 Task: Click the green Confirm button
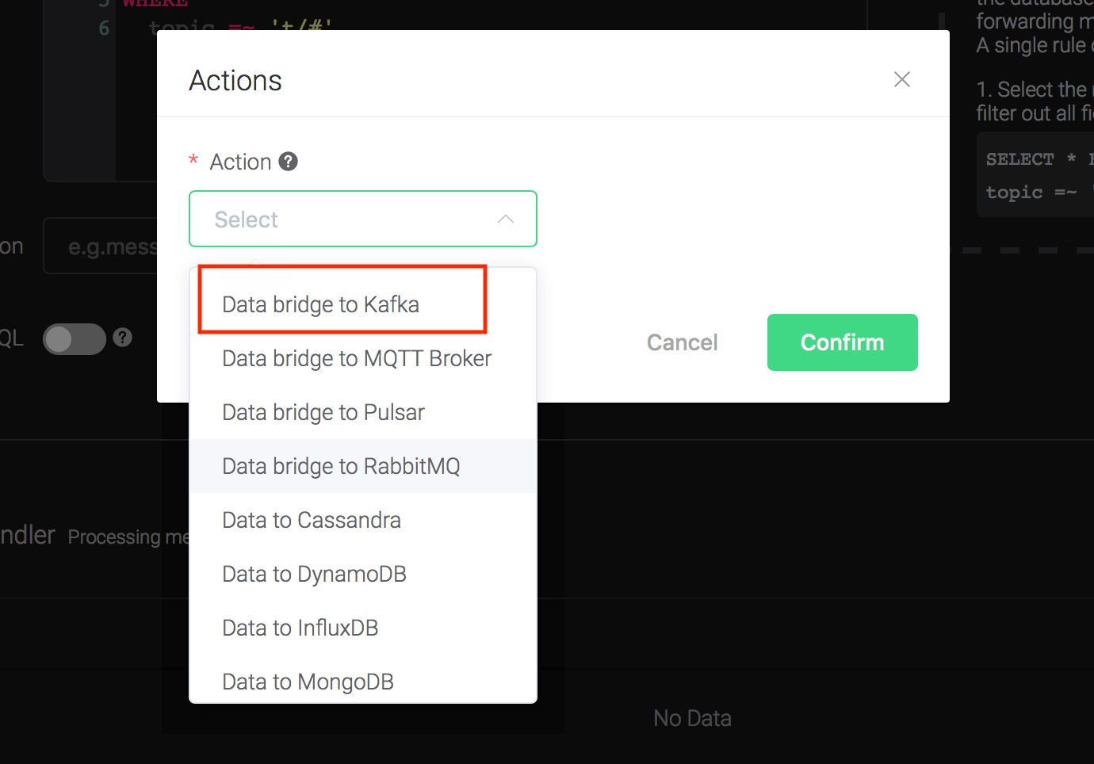842,342
